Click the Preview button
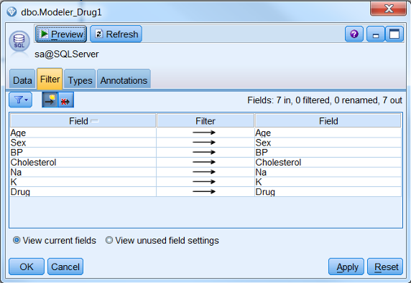 [61, 34]
